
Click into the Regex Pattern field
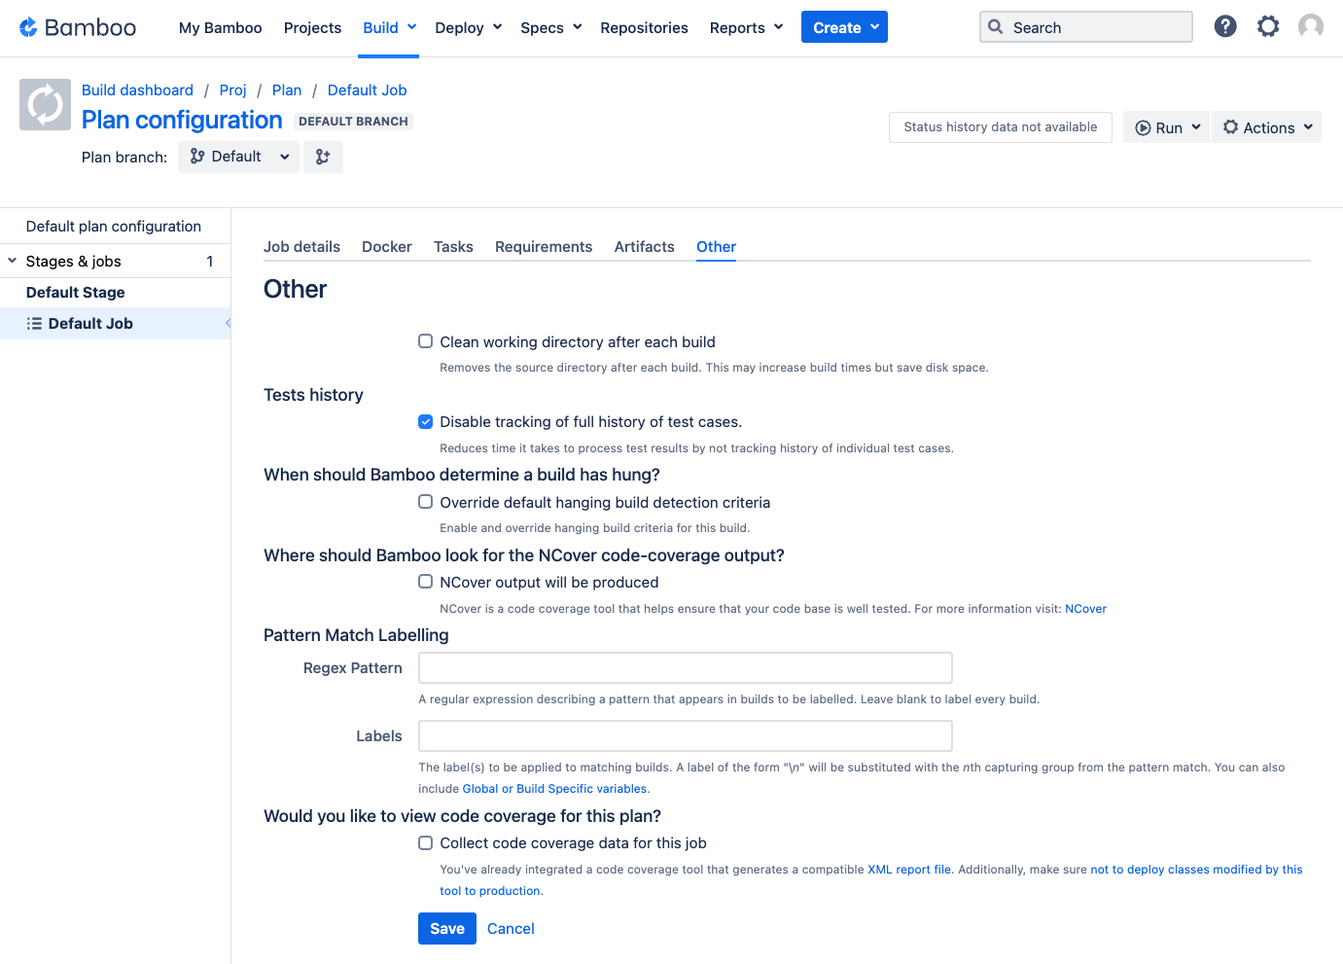pos(686,668)
